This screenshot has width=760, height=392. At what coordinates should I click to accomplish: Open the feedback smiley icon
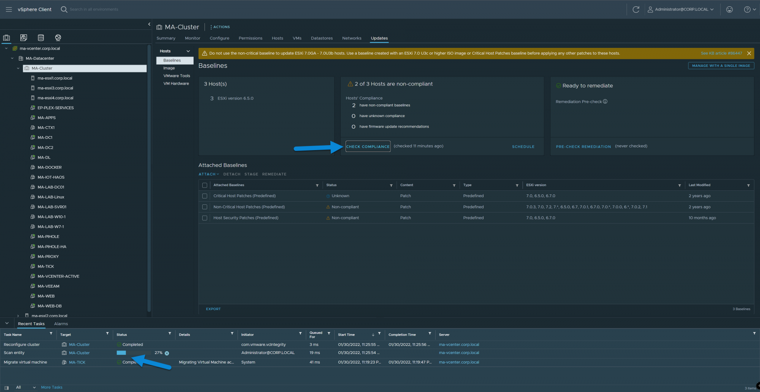click(729, 9)
